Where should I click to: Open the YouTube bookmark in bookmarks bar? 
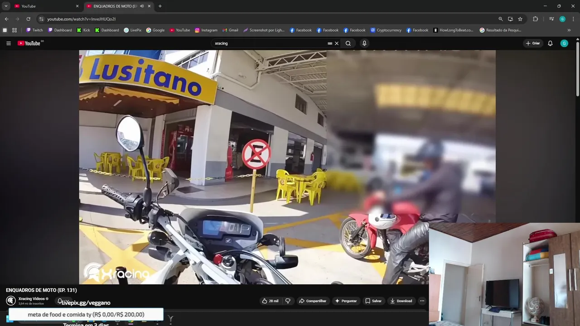[x=180, y=30]
